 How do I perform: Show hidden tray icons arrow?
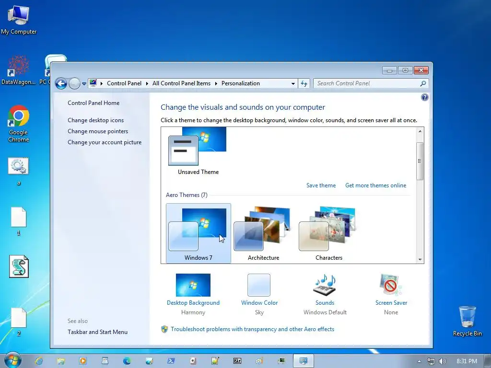pyautogui.click(x=419, y=361)
